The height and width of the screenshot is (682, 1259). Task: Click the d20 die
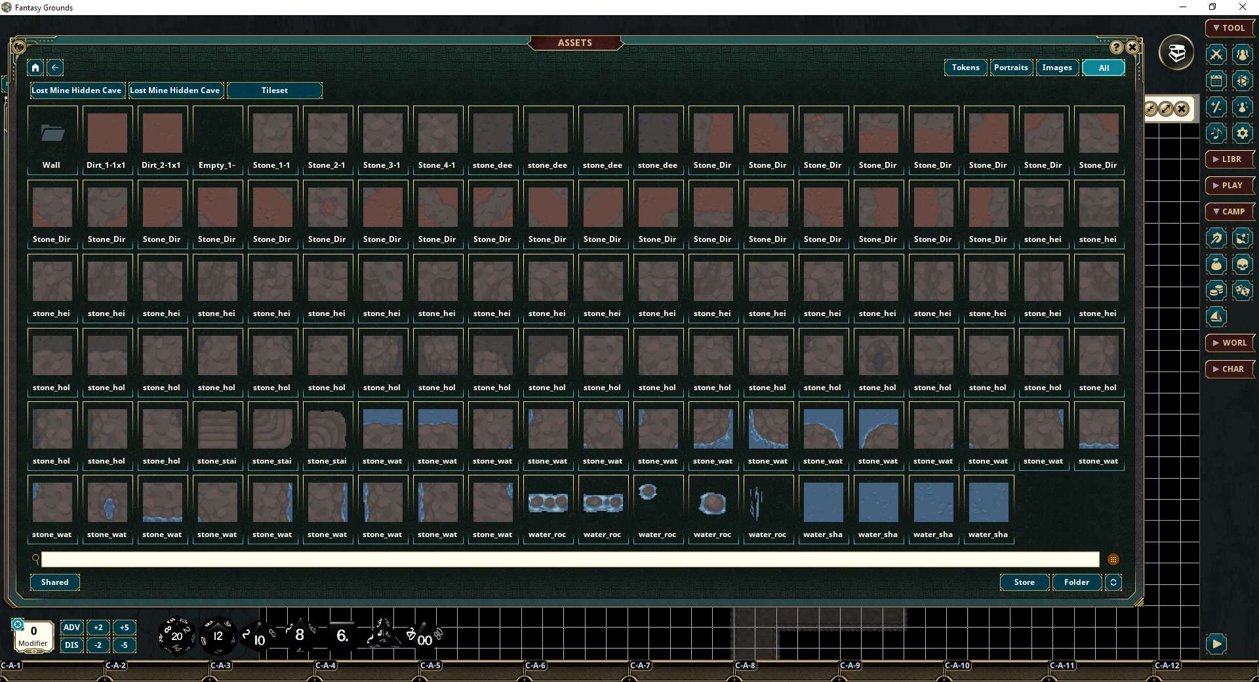[176, 635]
